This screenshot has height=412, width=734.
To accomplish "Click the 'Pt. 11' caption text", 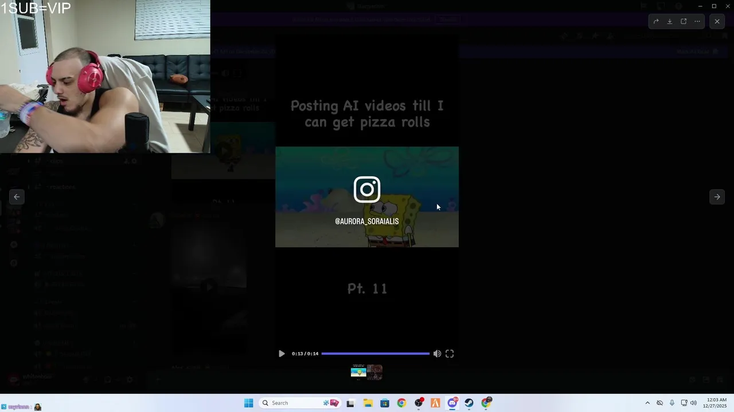I will 367,288.
